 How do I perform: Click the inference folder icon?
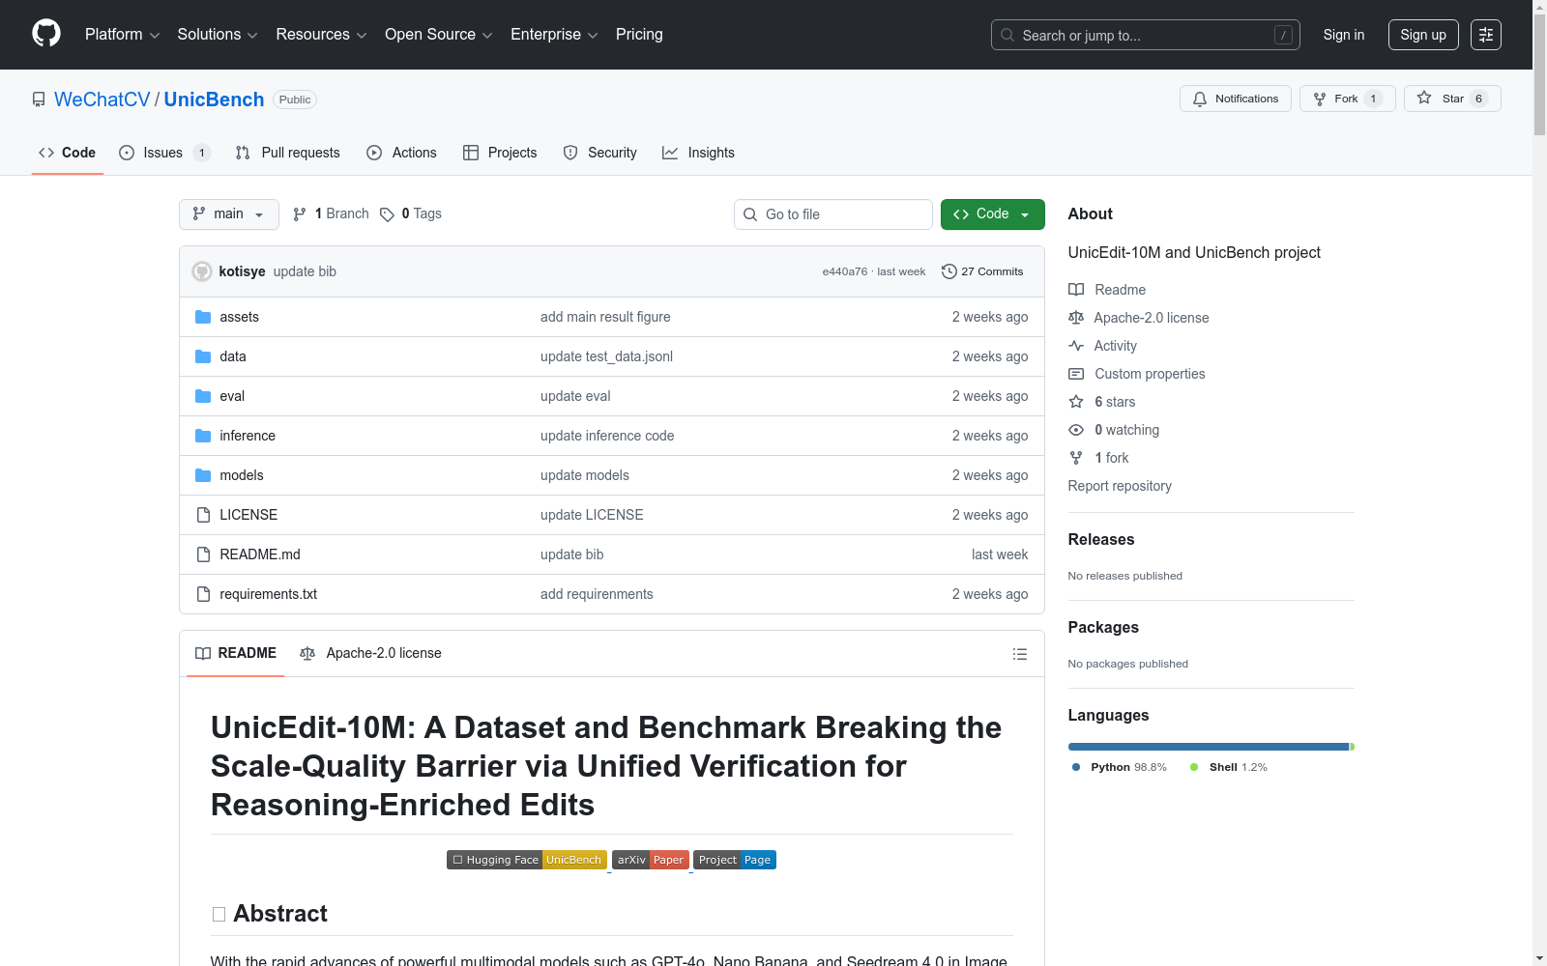pyautogui.click(x=203, y=436)
